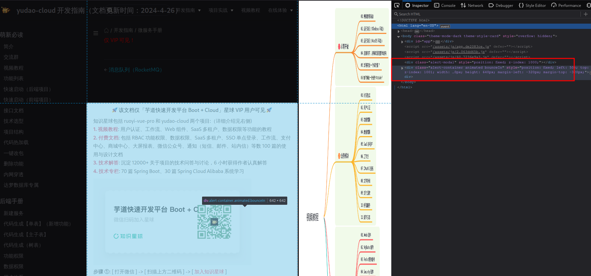The image size is (591, 276).
Task: Select the html lang=en-US row
Action: [491, 26]
